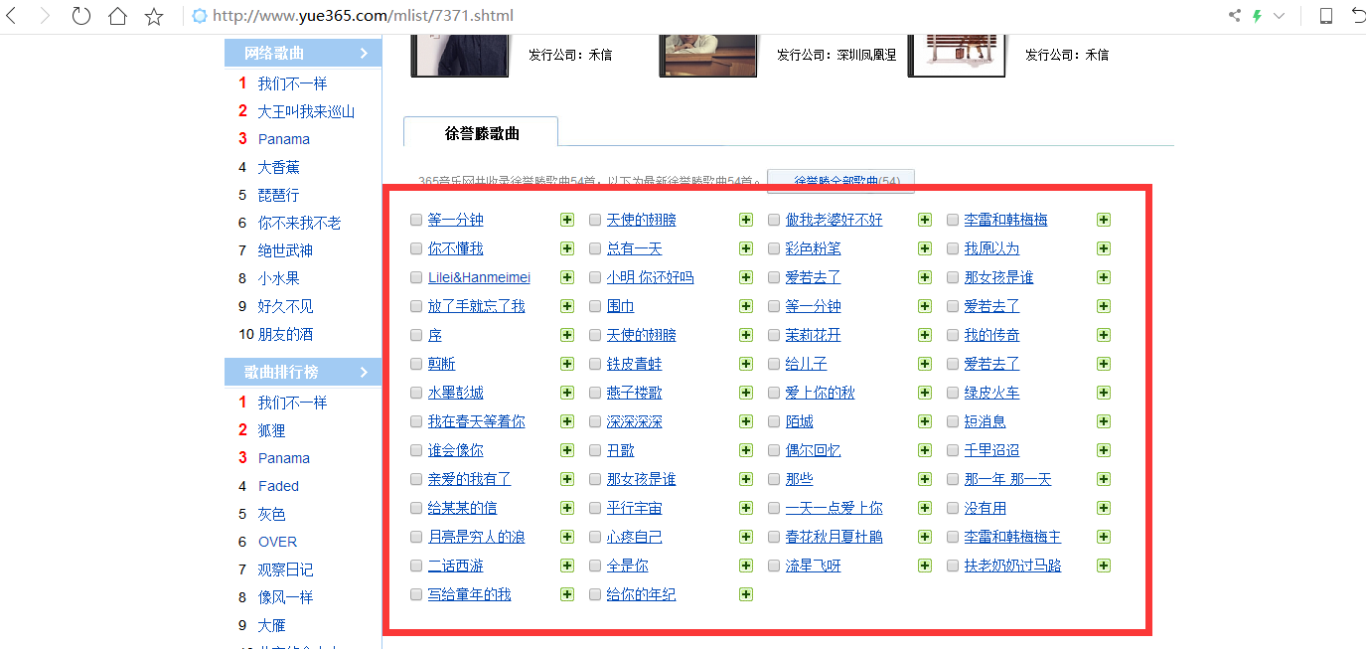Click the green lightning speed-mode icon

1257,16
